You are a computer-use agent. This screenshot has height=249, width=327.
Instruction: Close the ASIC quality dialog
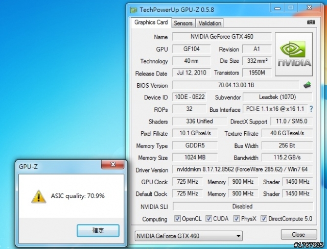[x=113, y=164]
